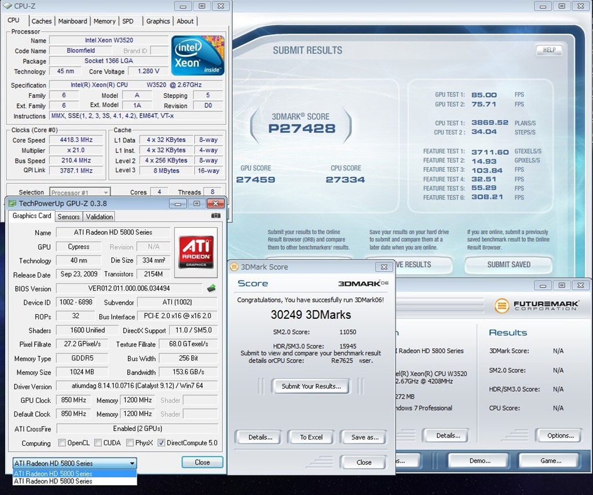Click Submit Your Results button
The height and width of the screenshot is (495, 593).
click(311, 386)
